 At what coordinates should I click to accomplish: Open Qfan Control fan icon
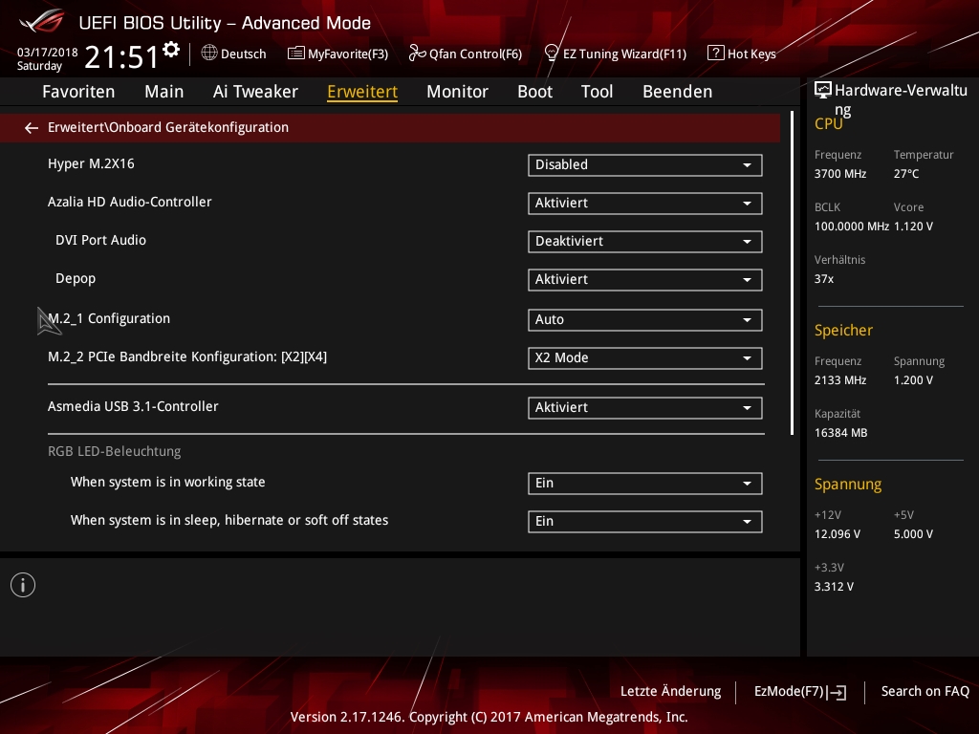(x=417, y=54)
